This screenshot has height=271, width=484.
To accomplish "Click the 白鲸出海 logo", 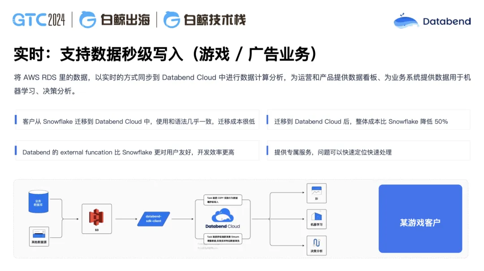I will point(115,20).
